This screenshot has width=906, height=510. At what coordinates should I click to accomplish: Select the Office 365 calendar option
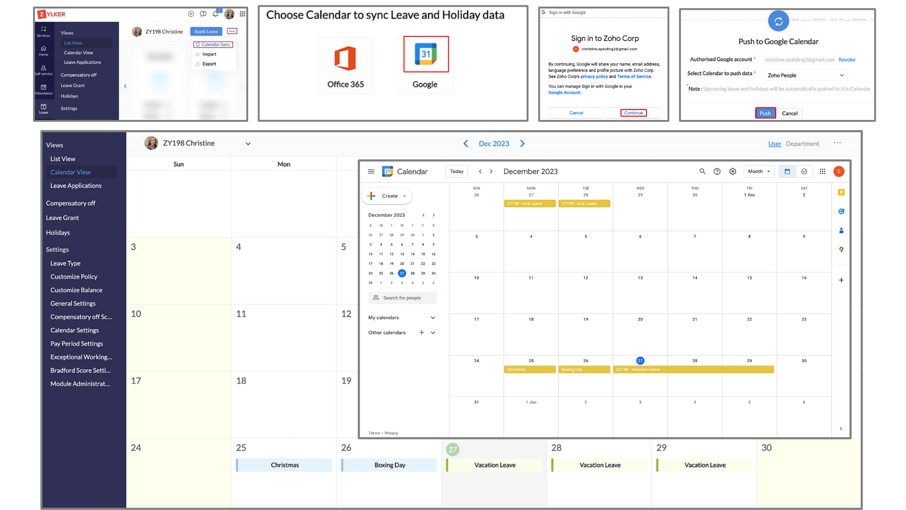345,65
